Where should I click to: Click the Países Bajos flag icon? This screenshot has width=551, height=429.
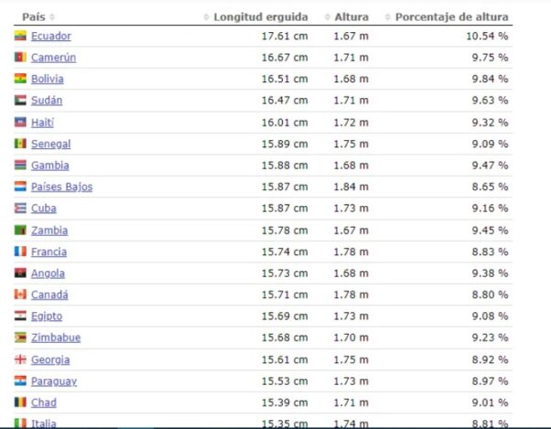coord(20,187)
